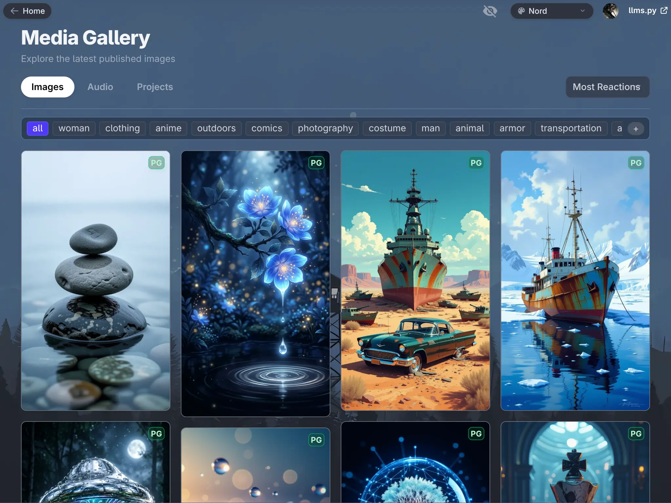Click 'Explore the latest published images' subtitle
This screenshot has width=671, height=503.
click(98, 59)
